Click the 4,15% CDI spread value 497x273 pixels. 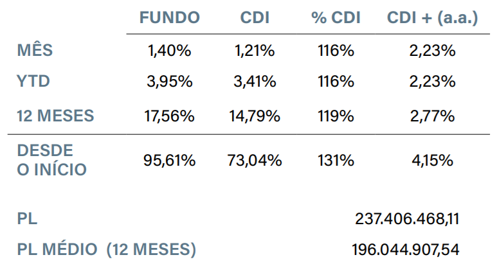(x=433, y=160)
